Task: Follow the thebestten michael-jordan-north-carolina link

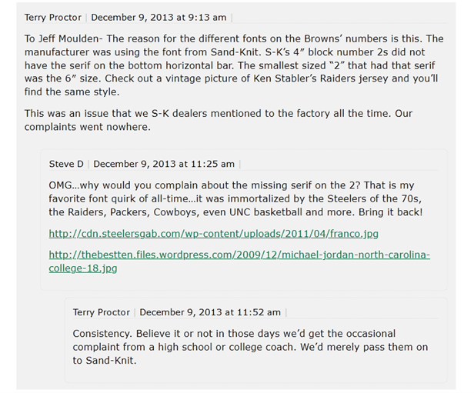Action: [x=239, y=255]
